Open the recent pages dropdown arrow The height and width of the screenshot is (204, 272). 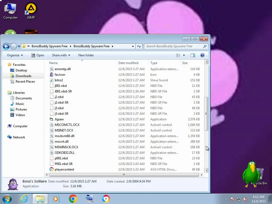pos(19,46)
